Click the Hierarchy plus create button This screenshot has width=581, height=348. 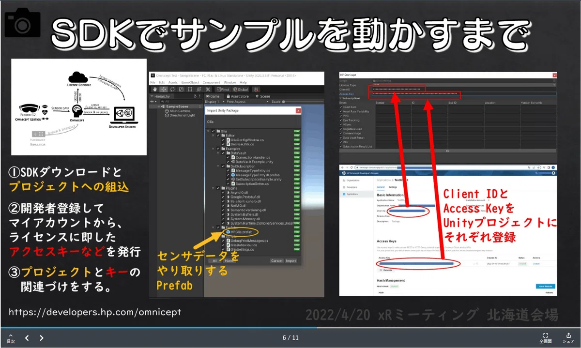pyautogui.click(x=153, y=102)
